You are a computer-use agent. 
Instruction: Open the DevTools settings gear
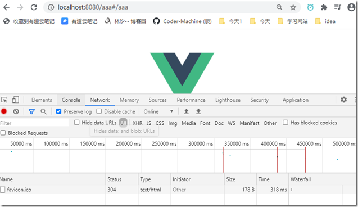(x=343, y=100)
